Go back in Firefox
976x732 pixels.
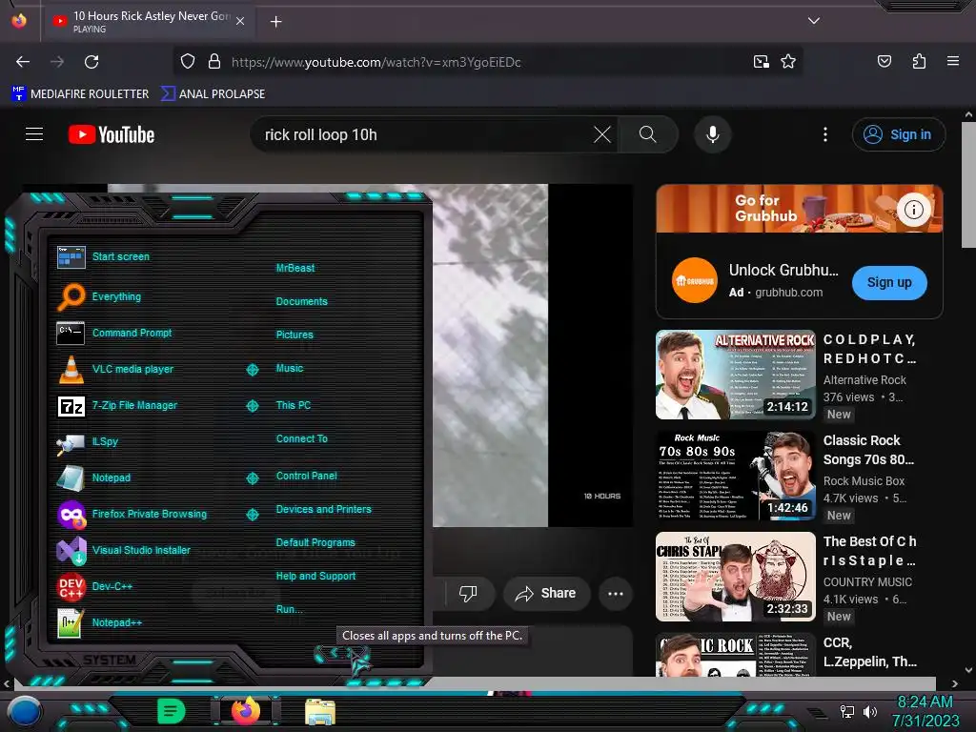(23, 62)
